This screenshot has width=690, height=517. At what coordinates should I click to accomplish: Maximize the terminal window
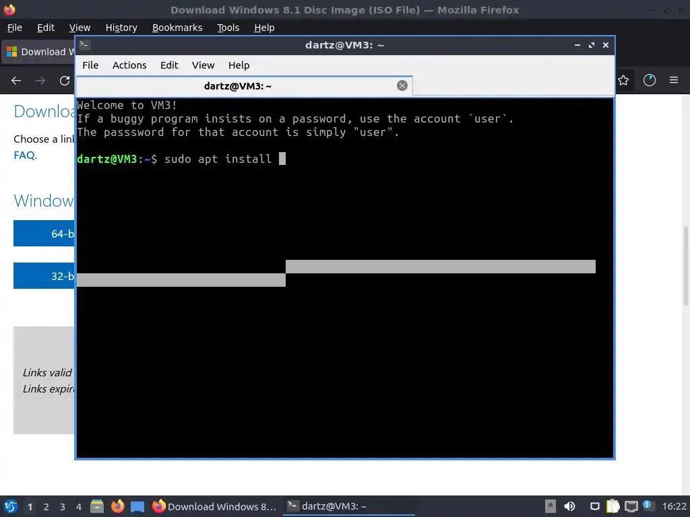tap(592, 45)
